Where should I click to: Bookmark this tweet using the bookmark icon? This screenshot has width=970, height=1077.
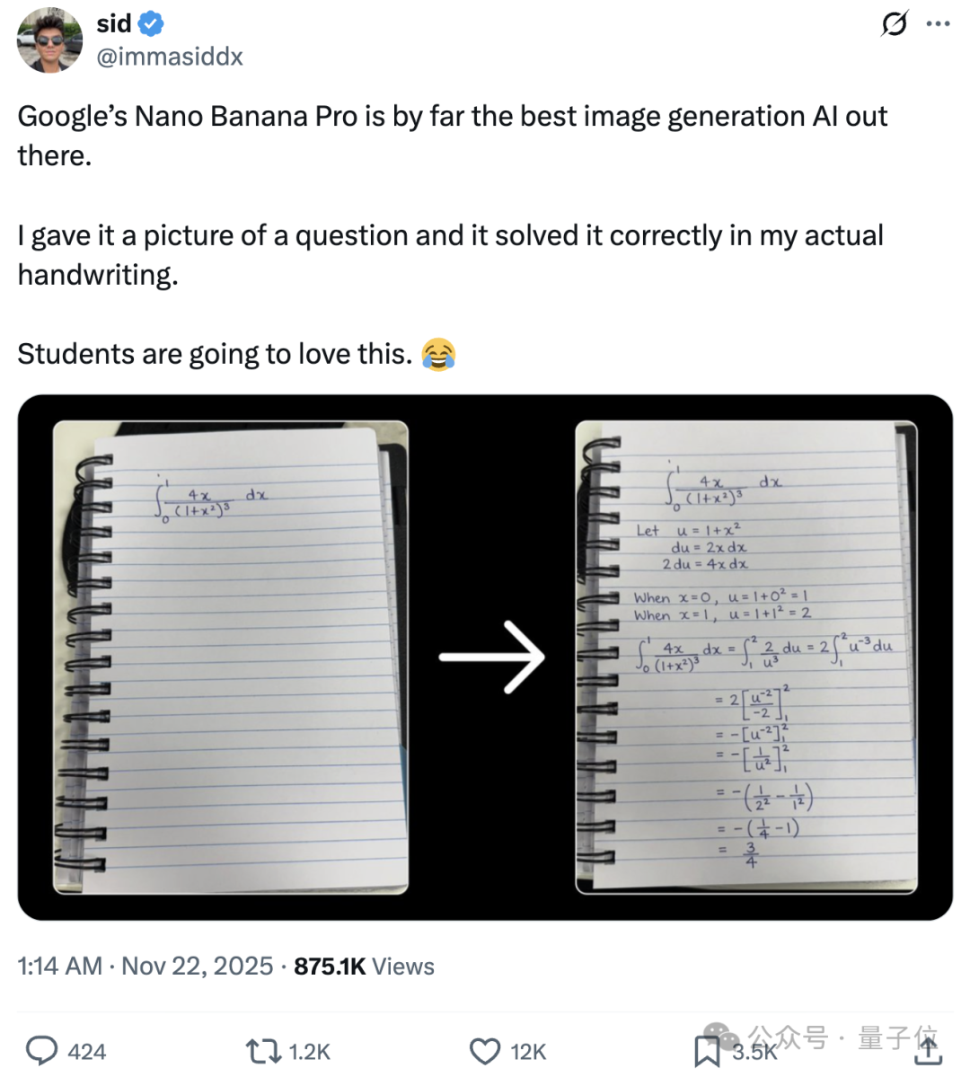pyautogui.click(x=707, y=1051)
